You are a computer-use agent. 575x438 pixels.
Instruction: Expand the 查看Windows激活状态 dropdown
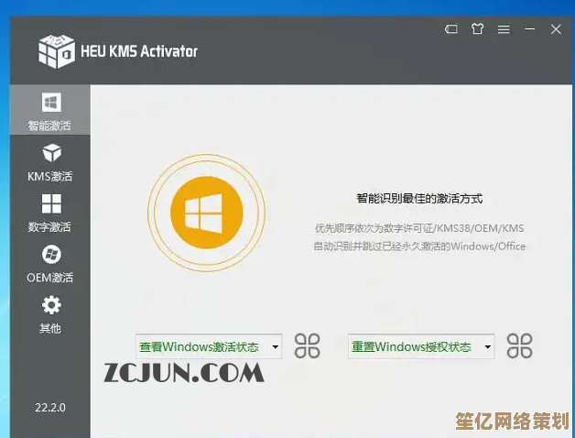click(276, 347)
